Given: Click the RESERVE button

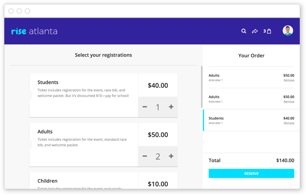Looking at the screenshot, I should (251, 173).
